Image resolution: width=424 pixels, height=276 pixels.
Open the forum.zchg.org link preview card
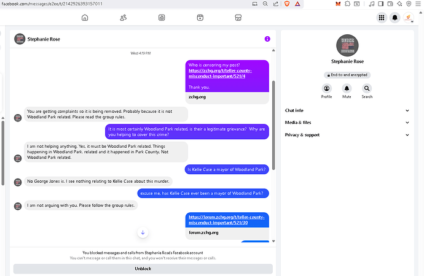tap(227, 233)
